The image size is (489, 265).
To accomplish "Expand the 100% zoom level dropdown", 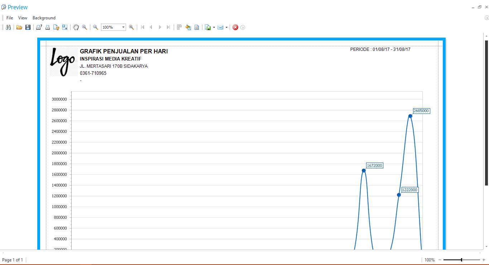I will [x=123, y=27].
